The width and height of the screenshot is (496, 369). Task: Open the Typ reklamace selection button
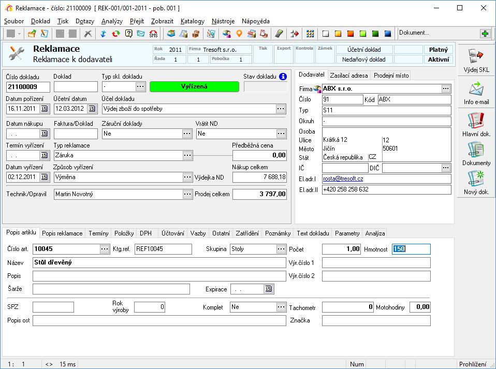pyautogui.click(x=187, y=155)
